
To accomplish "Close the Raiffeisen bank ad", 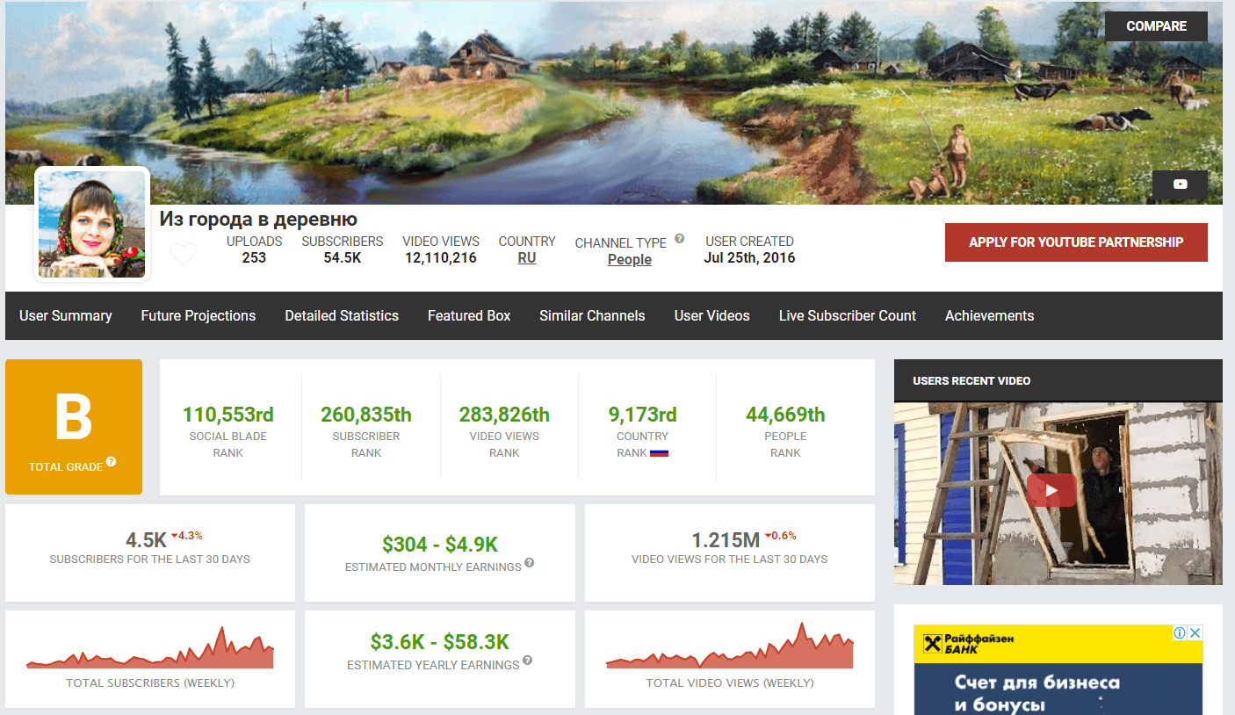I will [x=1195, y=633].
